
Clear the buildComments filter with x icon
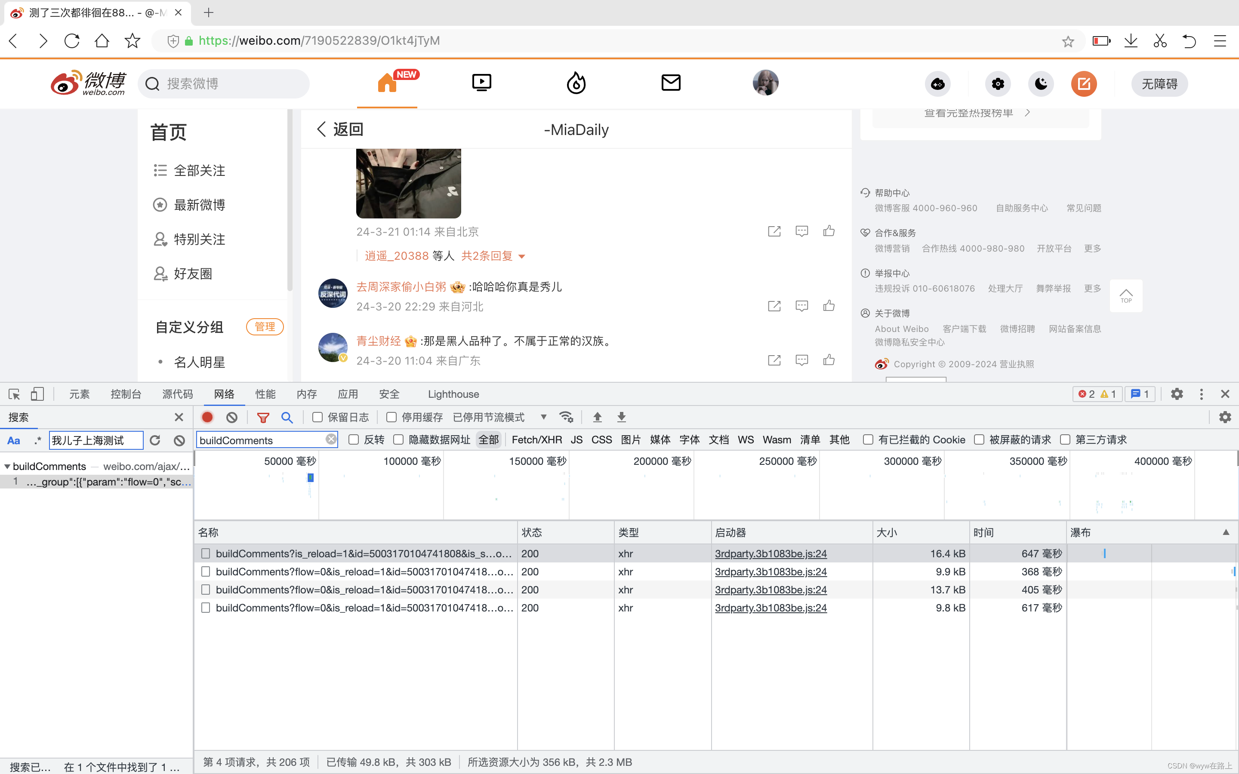(331, 439)
